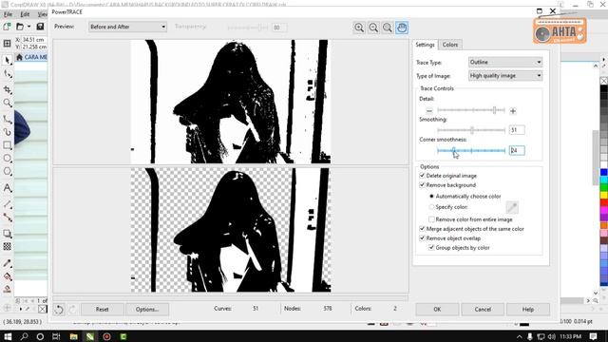The image size is (608, 342).
Task: Open the Edit menu in CorelDRAW
Action: tap(25, 14)
